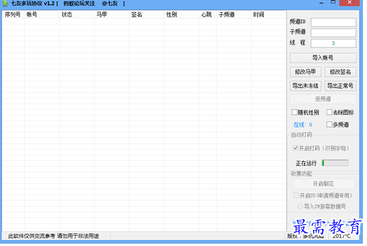Image resolution: width=367 pixels, height=246 pixels.
Task: Click the green mascot app icon in title bar
Action: point(5,4)
